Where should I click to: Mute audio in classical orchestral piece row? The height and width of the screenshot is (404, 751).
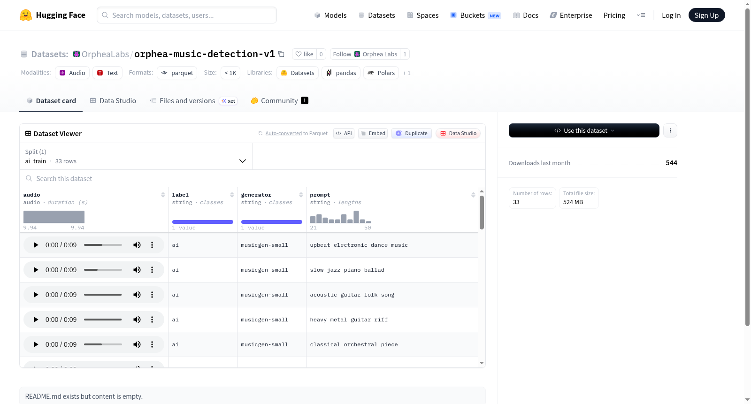click(x=137, y=344)
